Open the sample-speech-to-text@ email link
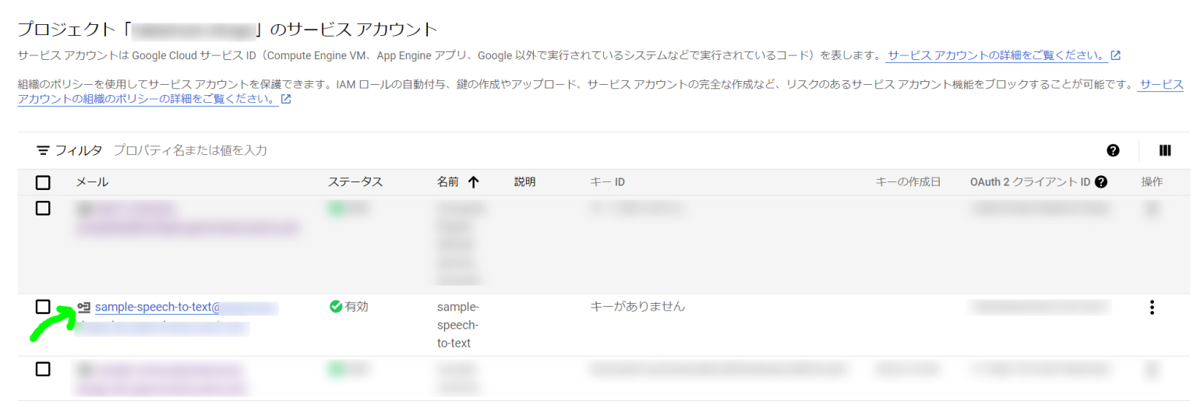The height and width of the screenshot is (412, 1197). [x=157, y=308]
